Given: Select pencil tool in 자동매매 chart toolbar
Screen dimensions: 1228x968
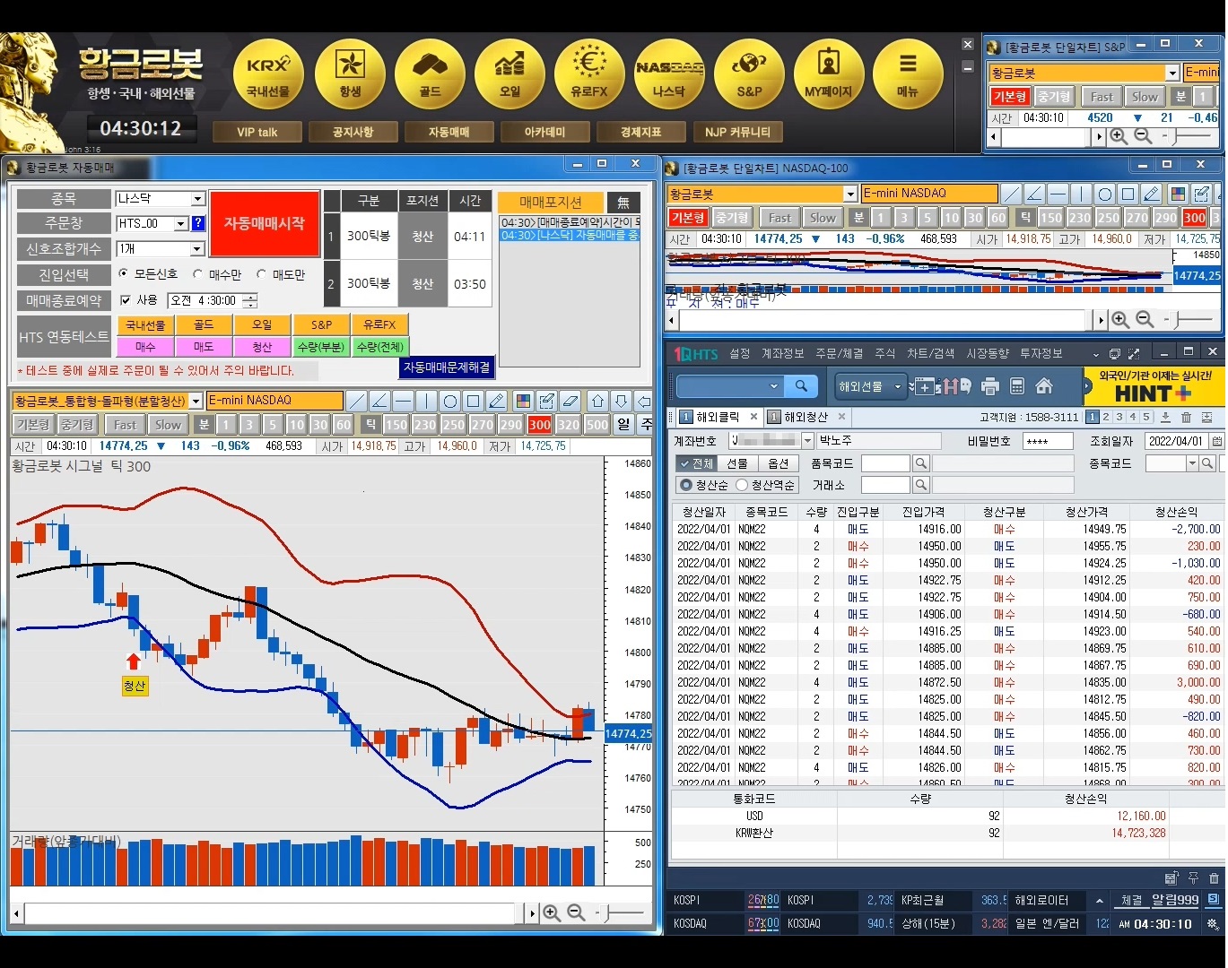Looking at the screenshot, I should pyautogui.click(x=497, y=401).
